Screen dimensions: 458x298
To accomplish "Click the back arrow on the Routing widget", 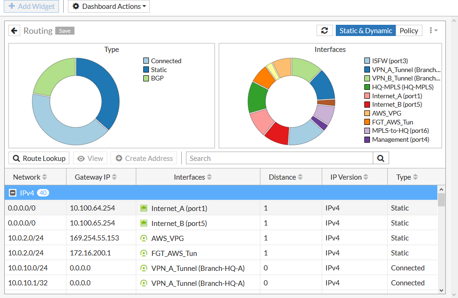I will pos(14,30).
